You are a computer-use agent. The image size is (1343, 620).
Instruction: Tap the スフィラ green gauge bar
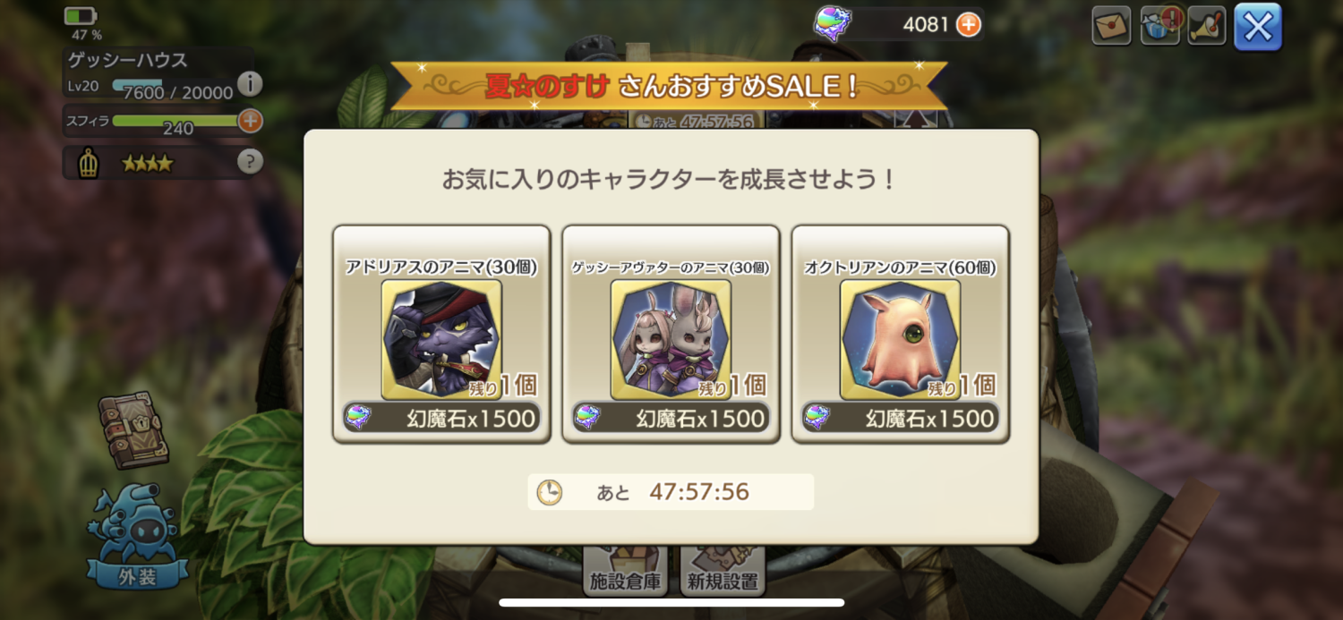175,120
